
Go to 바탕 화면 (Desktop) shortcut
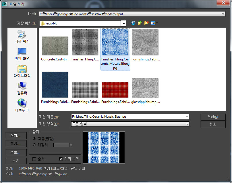click(x=22, y=54)
